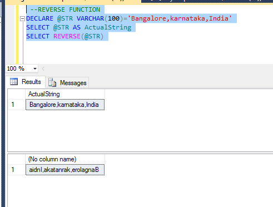The height and width of the screenshot is (207, 273).
Task: Select row 1 header of the reversed-string grid
Action: click(x=17, y=170)
